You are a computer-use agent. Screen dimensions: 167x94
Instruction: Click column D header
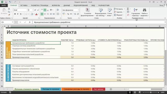[x=68, y=26]
